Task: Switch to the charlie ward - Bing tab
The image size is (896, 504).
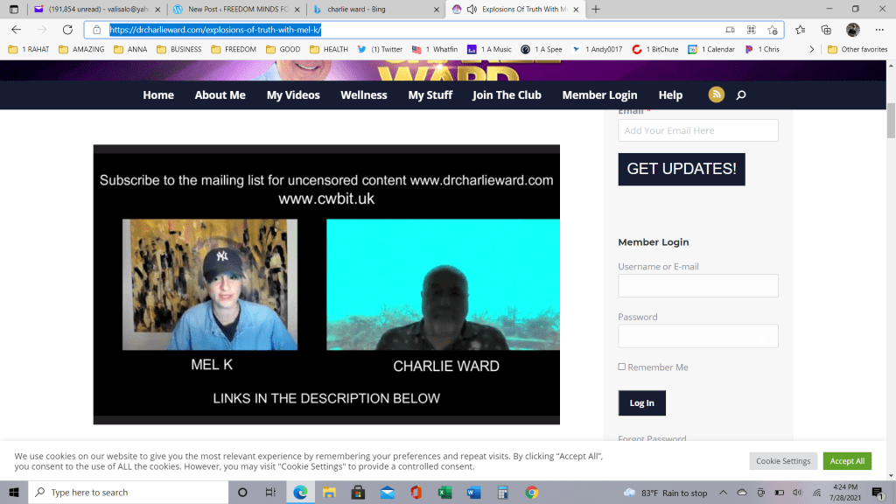Action: (374, 10)
